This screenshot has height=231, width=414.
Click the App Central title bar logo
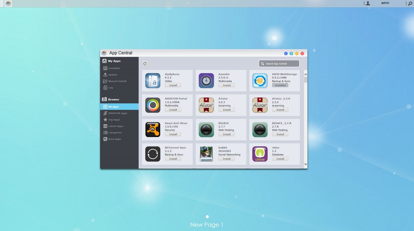[104, 53]
